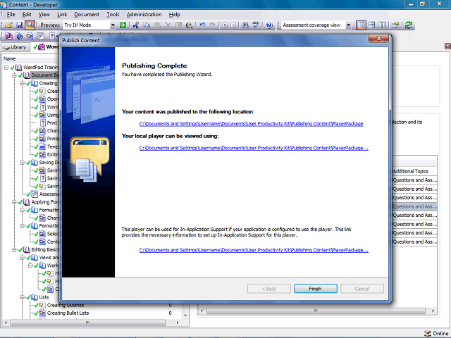This screenshot has width=451, height=338.
Task: Click the New Assessment icon in second toolbar
Action: (x=41, y=36)
